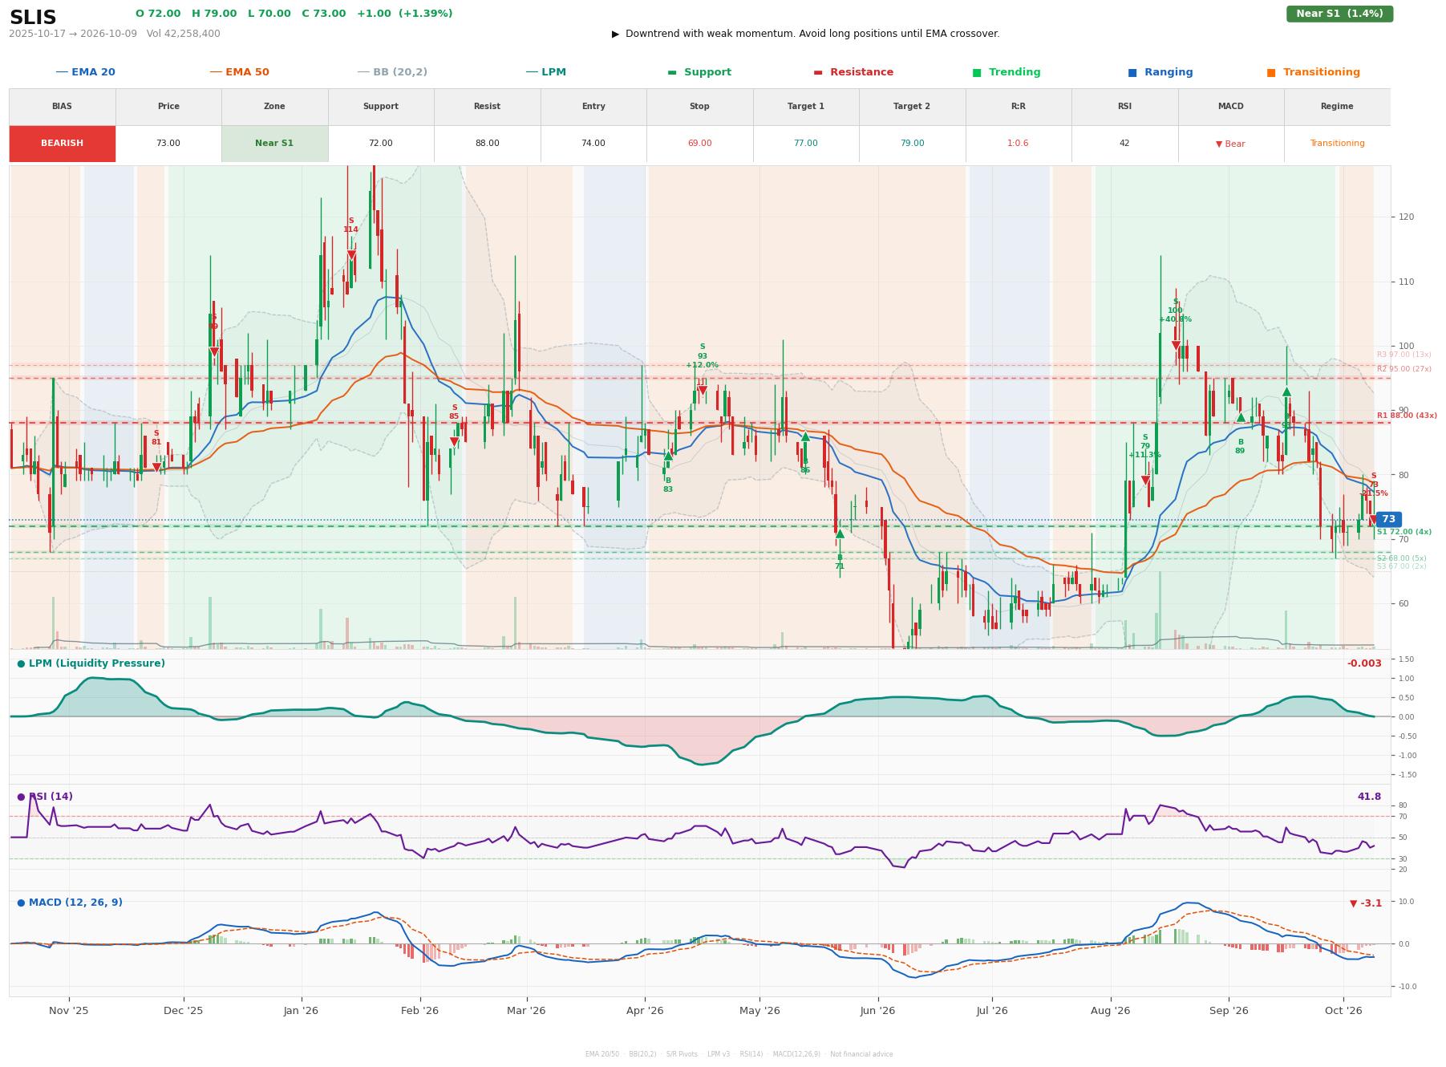The image size is (1446, 1067).
Task: Click the LPM panel reading -0.003
Action: 1364,663
